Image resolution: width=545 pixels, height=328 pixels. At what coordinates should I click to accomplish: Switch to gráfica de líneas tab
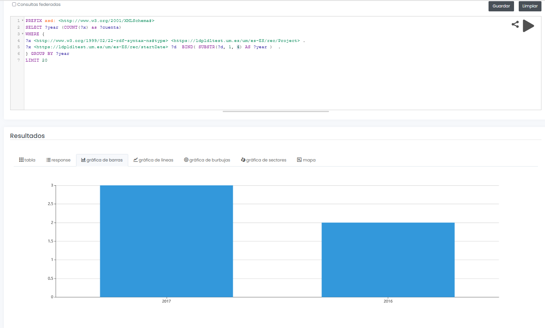tap(153, 160)
